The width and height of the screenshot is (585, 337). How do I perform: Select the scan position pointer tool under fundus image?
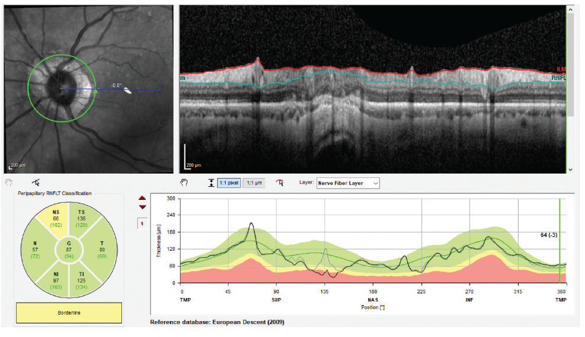point(36,183)
